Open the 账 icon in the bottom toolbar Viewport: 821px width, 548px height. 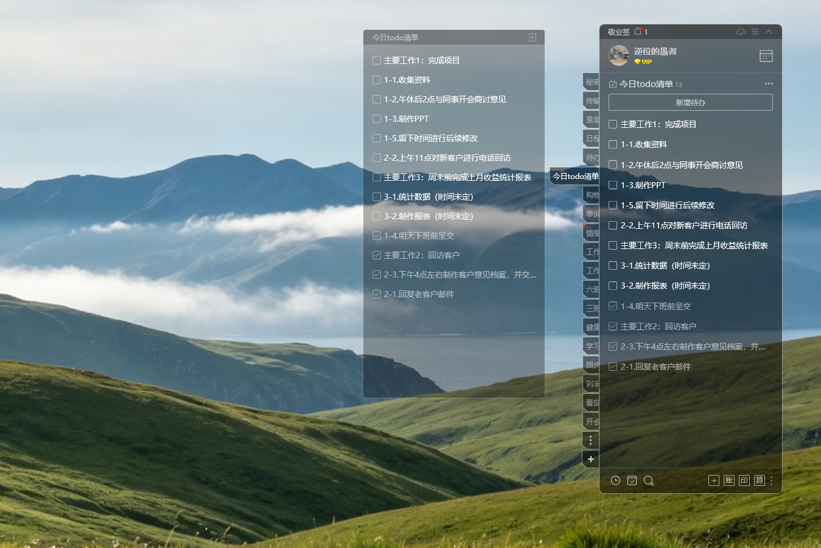729,480
